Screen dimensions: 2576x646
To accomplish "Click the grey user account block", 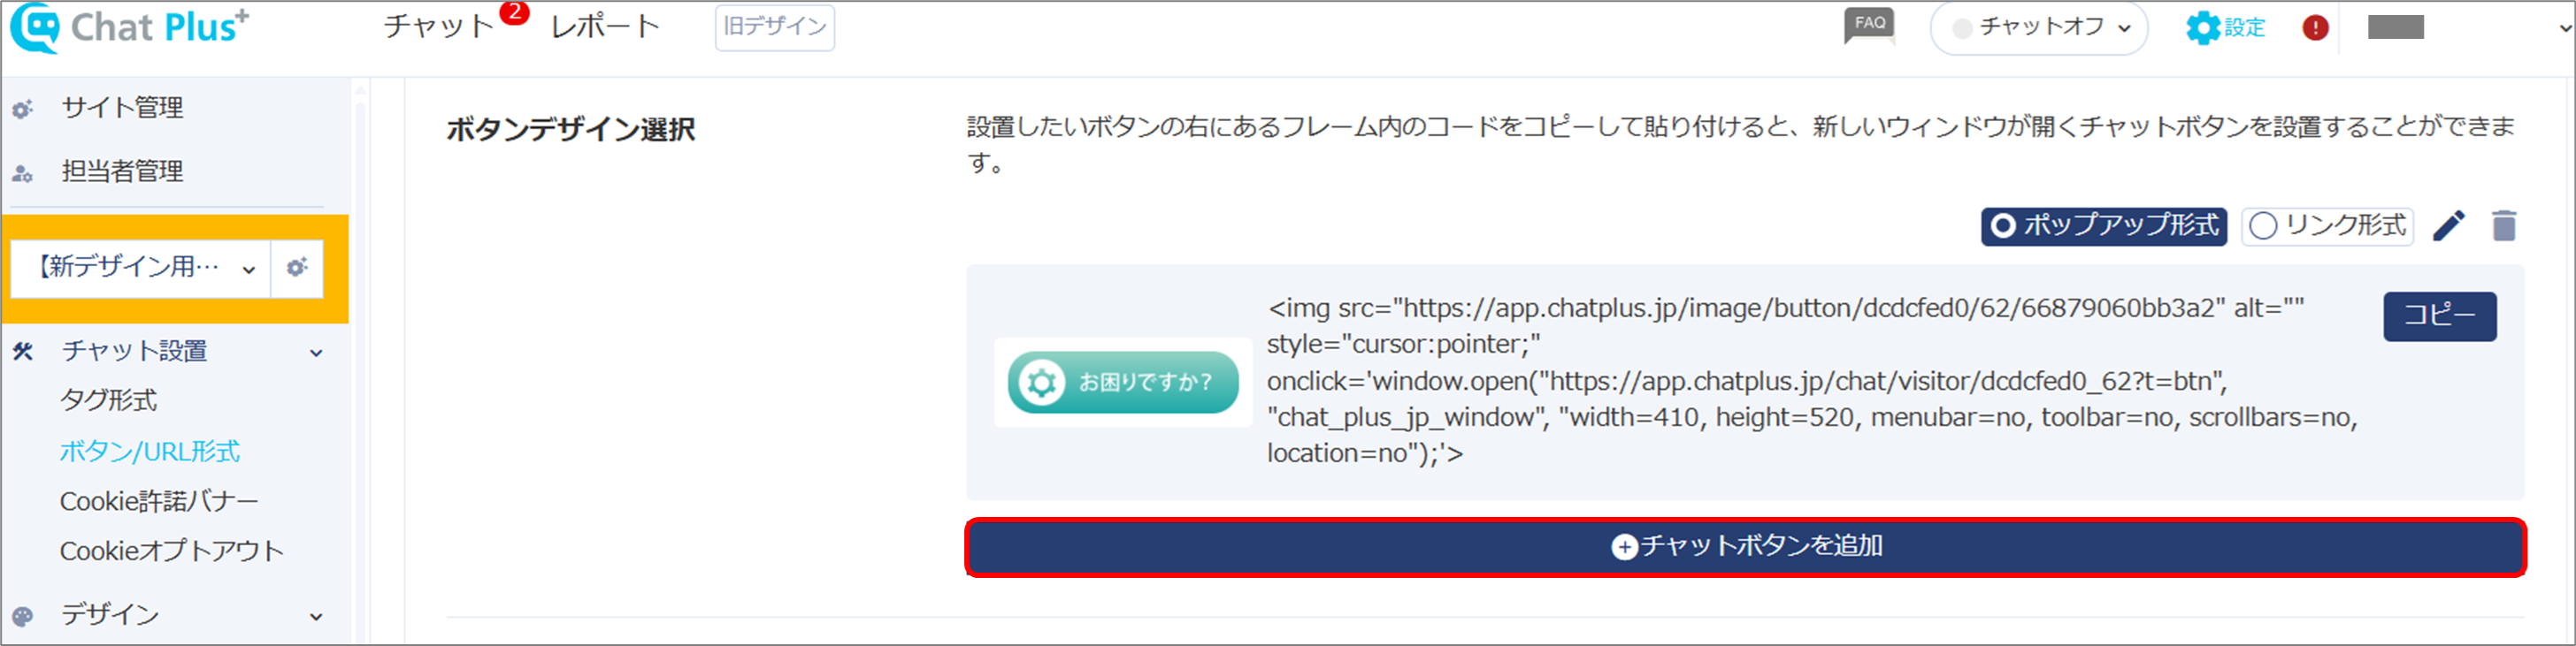I will 2396,27.
